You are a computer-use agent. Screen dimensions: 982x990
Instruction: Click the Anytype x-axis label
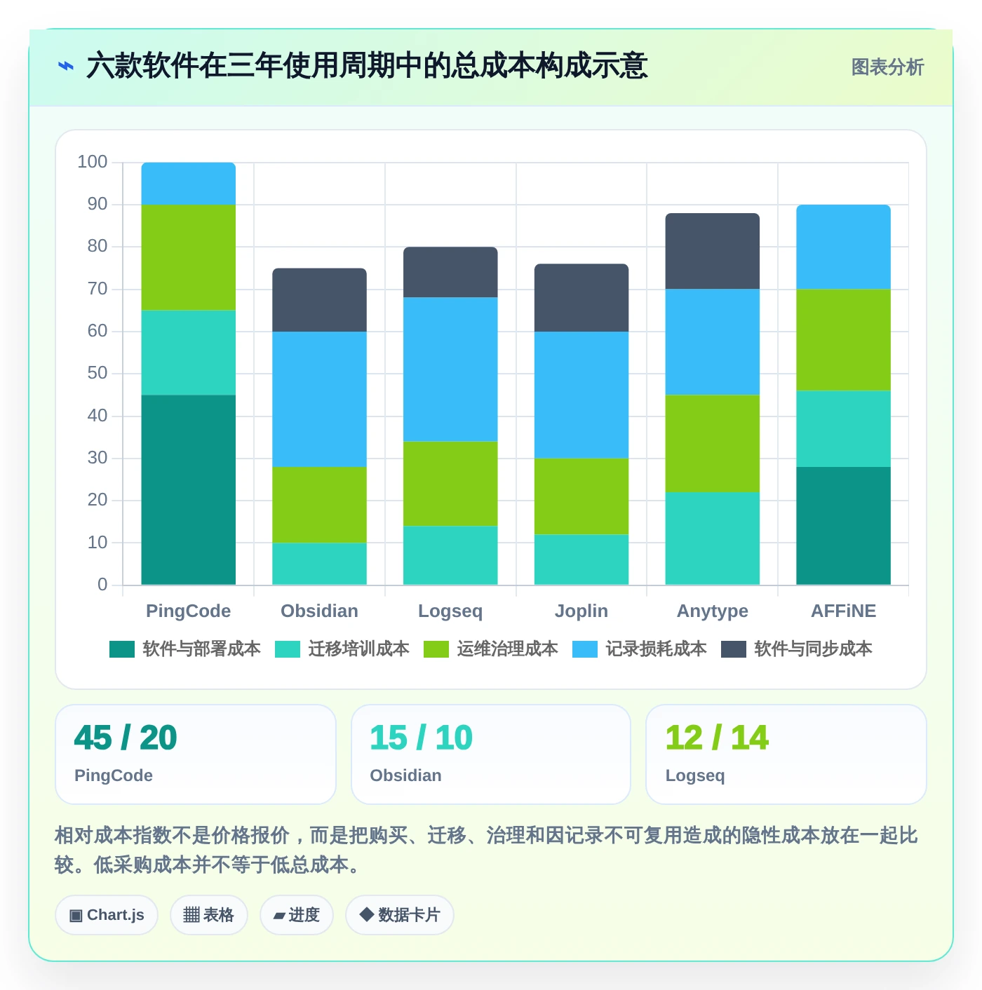pos(713,611)
